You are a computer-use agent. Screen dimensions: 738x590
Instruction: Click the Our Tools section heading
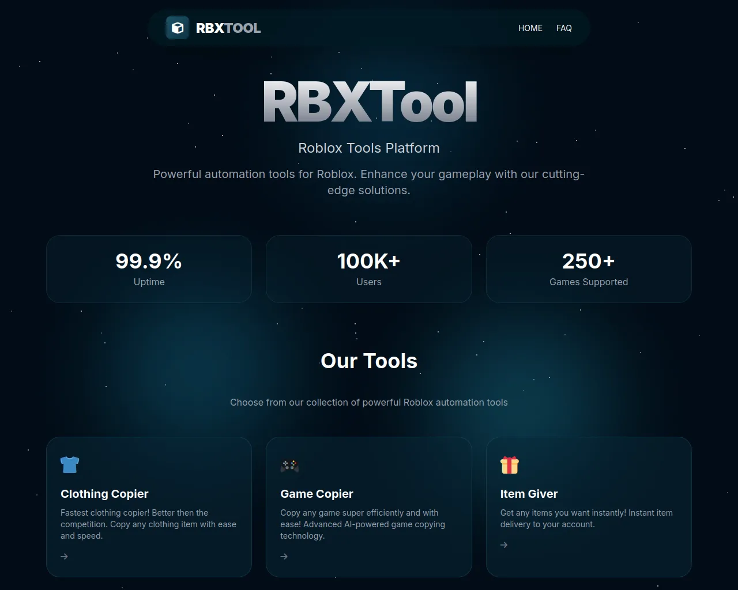pyautogui.click(x=369, y=361)
